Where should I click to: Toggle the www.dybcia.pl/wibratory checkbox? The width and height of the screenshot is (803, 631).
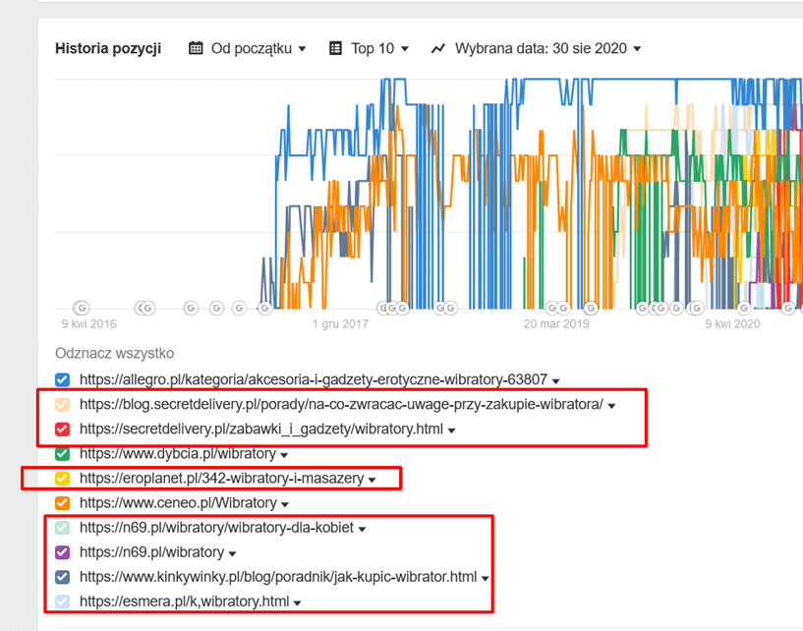click(x=63, y=454)
